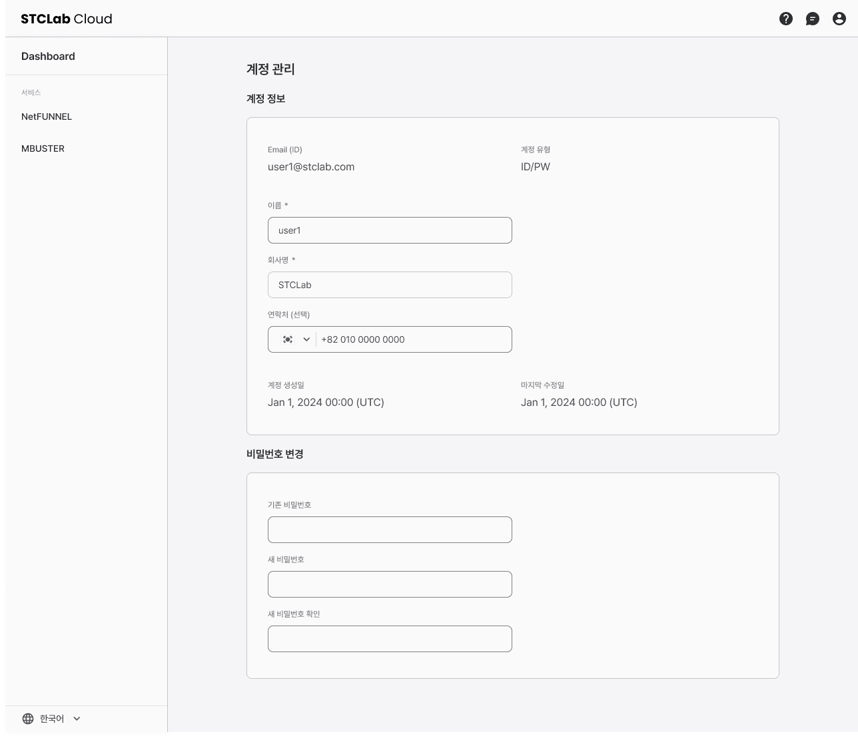Viewport: 858px width, 740px height.
Task: Click the 계정 관리 page heading
Action: pos(270,69)
